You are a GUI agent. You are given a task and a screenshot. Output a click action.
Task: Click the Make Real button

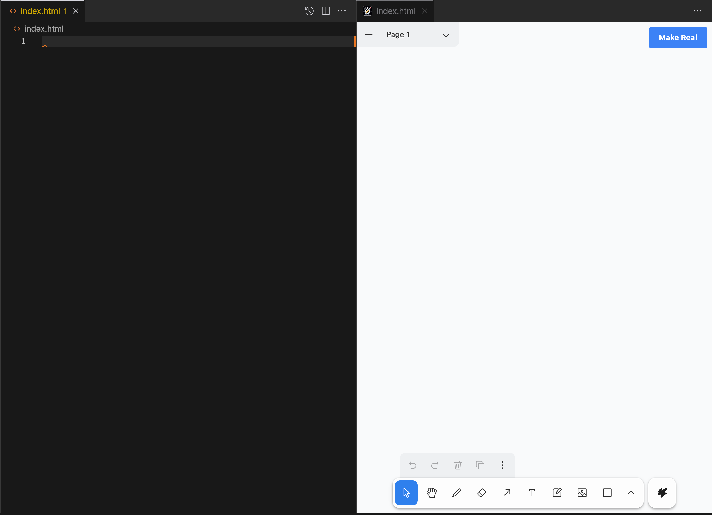point(677,38)
